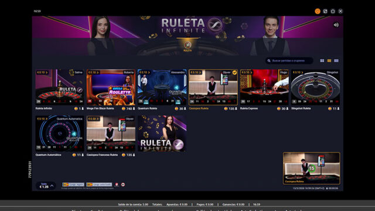Click dealer name Alessandro label
The image size is (375, 211).
click(178, 72)
